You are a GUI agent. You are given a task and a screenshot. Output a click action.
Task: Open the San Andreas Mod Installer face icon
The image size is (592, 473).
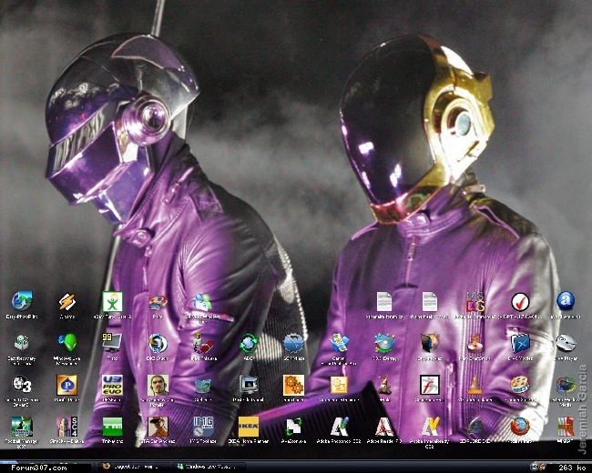(158, 385)
